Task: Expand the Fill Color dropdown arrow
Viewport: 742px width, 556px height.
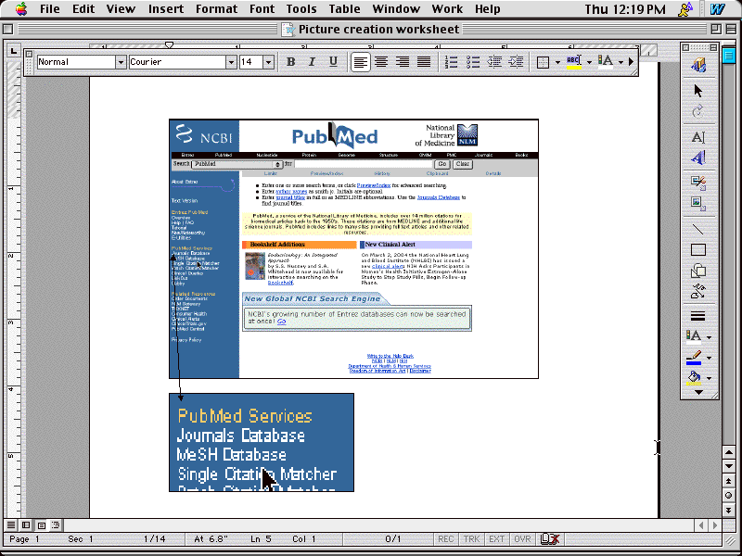Action: 709,379
